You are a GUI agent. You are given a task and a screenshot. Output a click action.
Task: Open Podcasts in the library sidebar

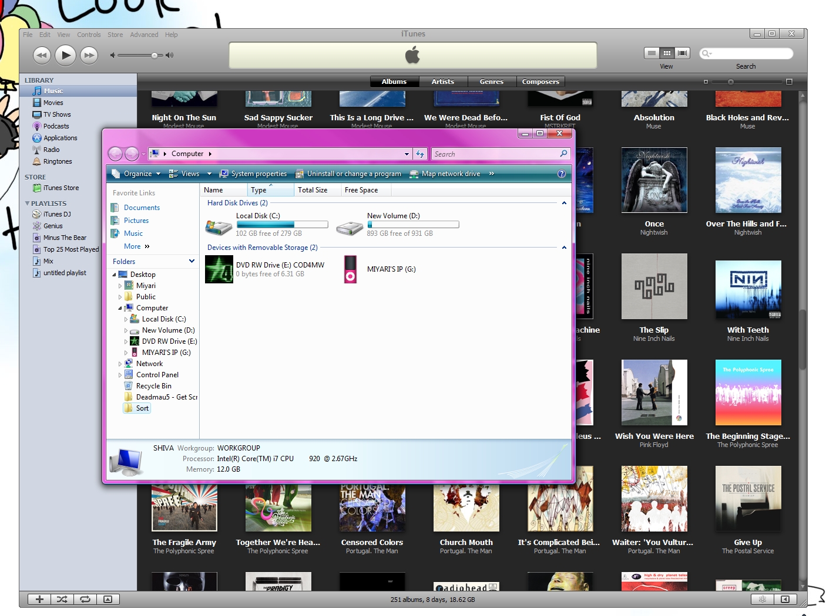coord(56,126)
